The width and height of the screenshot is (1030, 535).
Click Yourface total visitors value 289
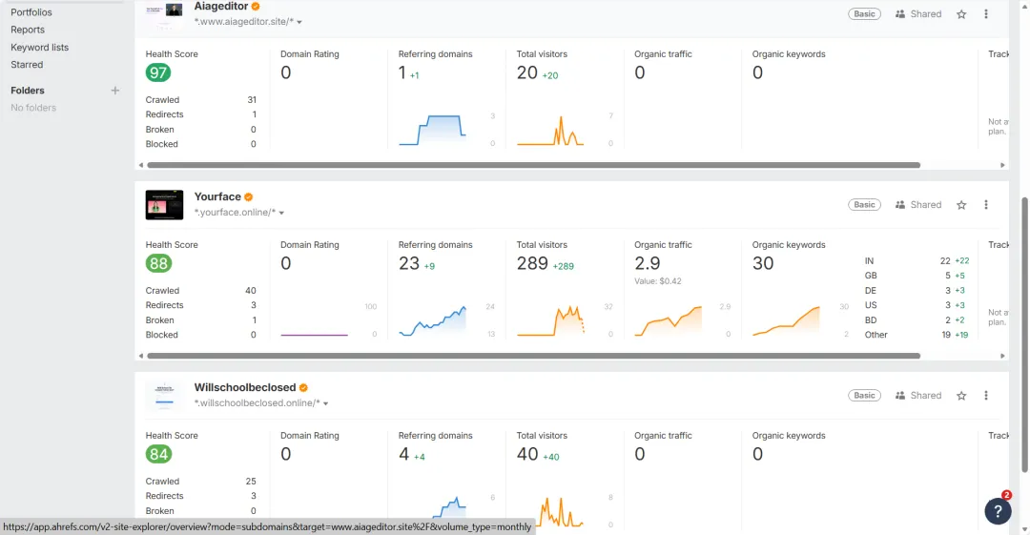[x=532, y=263]
